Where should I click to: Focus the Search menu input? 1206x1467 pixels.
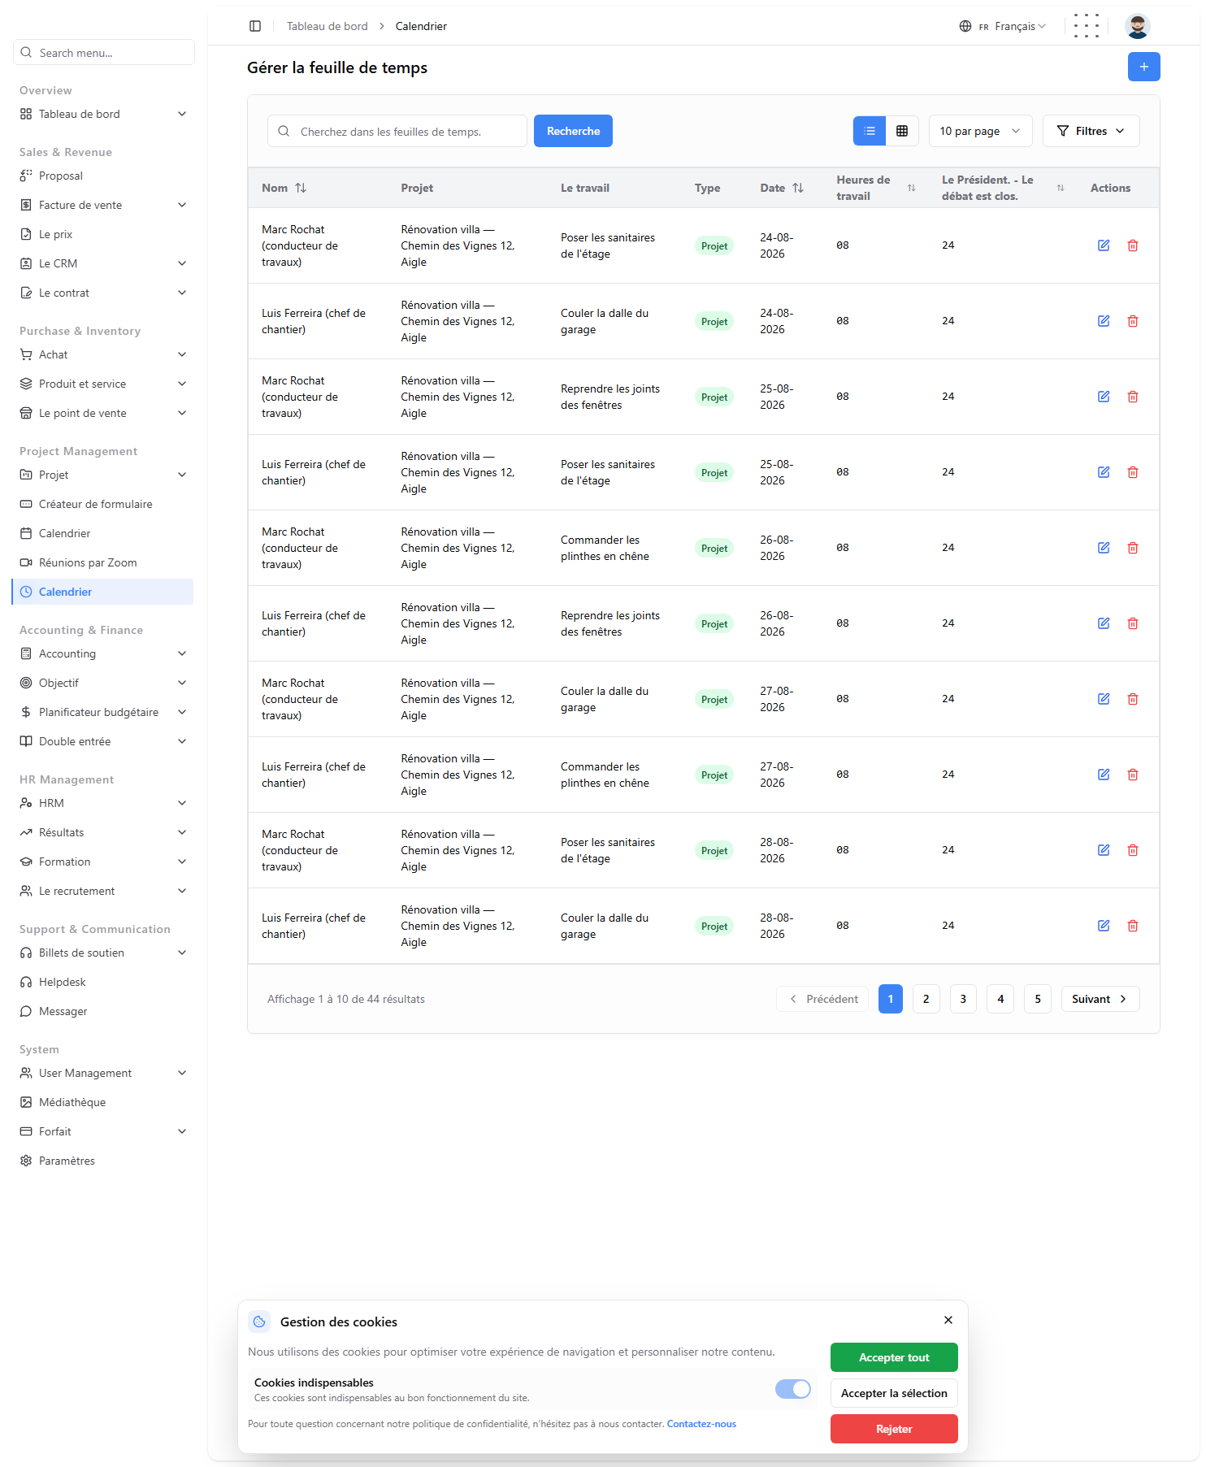104,52
